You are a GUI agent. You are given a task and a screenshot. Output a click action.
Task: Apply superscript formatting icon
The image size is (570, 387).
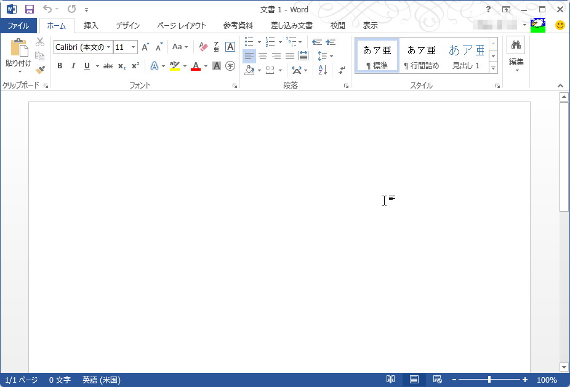pos(137,66)
